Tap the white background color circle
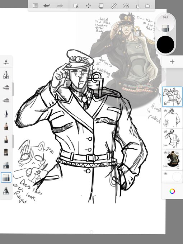 (x=177, y=177)
